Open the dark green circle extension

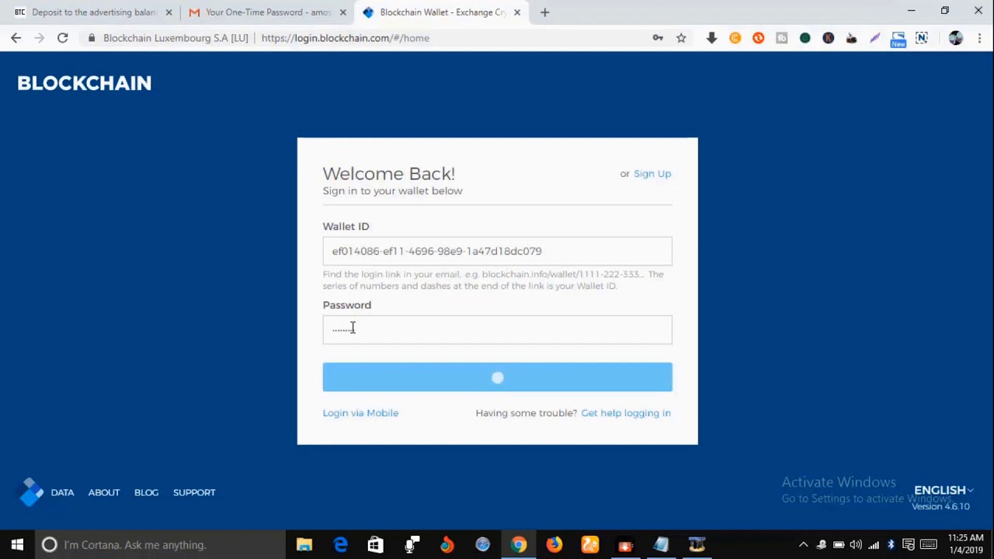pyautogui.click(x=805, y=37)
